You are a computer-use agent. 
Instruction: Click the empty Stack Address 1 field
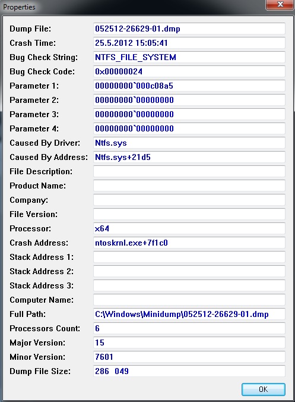point(189,257)
